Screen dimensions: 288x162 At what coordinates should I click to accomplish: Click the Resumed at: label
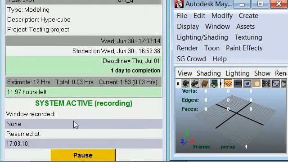(x=23, y=134)
